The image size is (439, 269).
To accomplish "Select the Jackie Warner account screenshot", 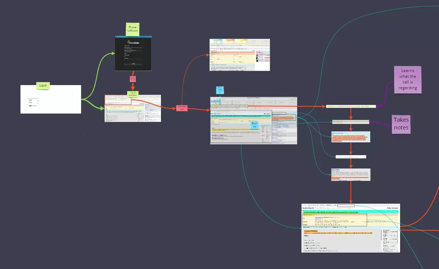I will coord(351,228).
